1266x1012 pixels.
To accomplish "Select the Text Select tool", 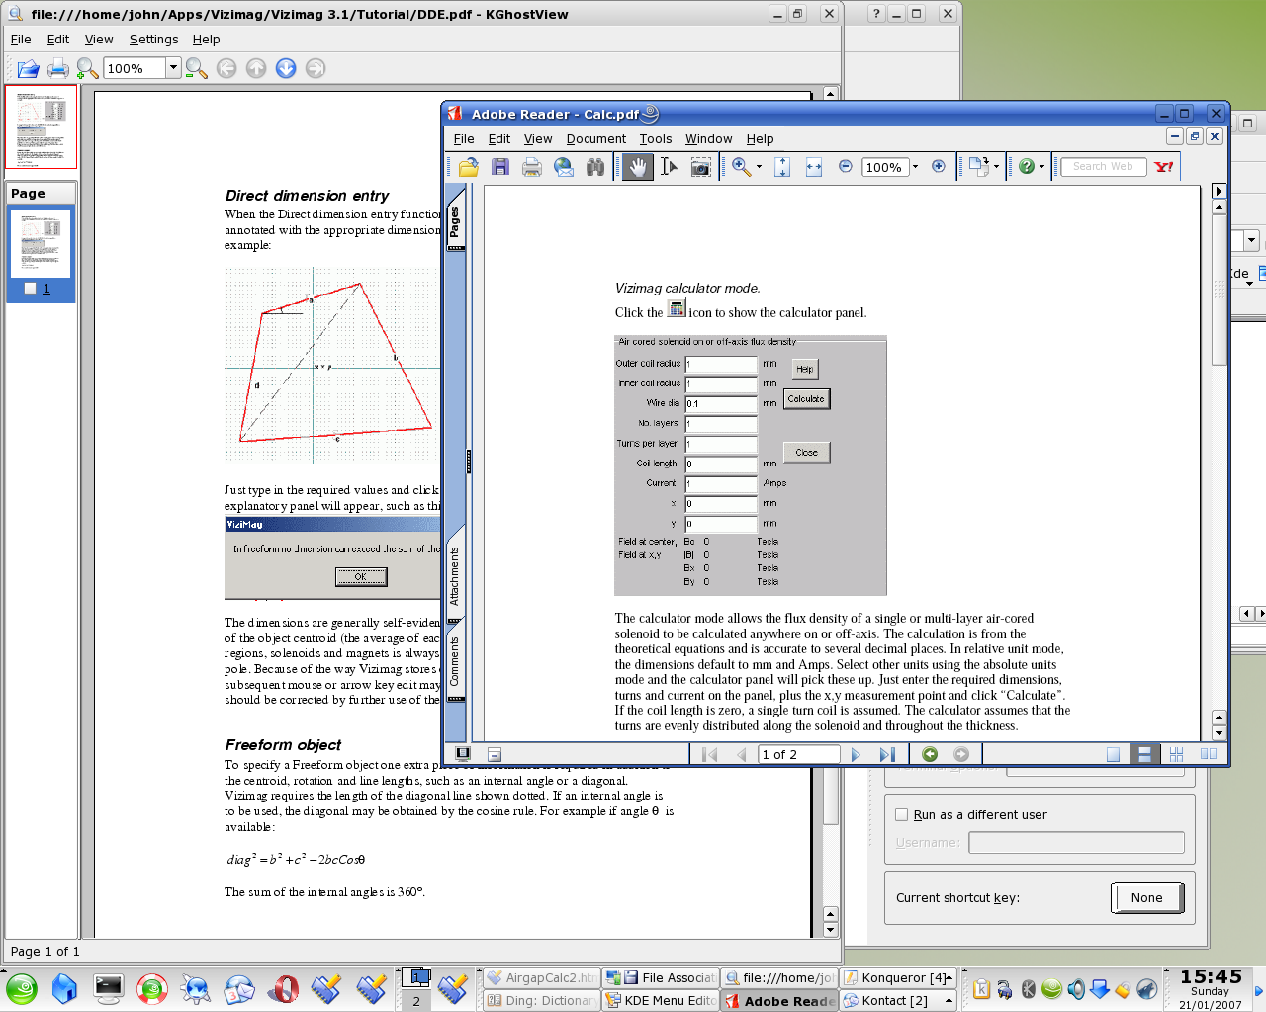I will tap(669, 167).
